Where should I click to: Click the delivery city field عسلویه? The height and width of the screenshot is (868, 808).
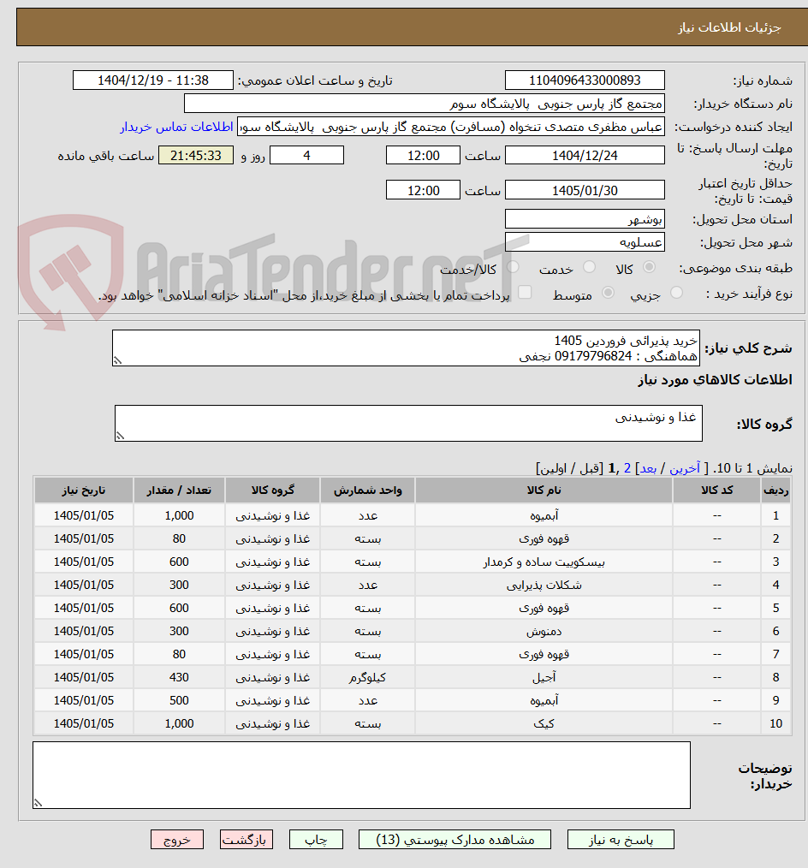(585, 242)
